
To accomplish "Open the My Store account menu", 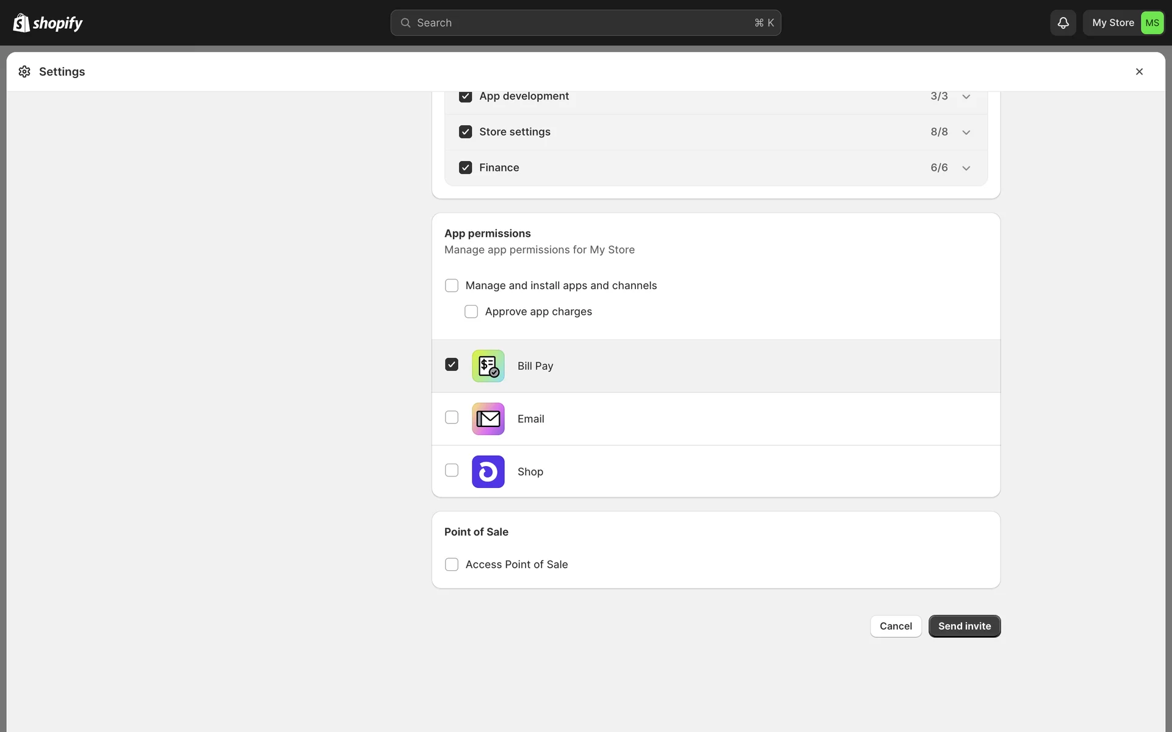I will click(1112, 23).
